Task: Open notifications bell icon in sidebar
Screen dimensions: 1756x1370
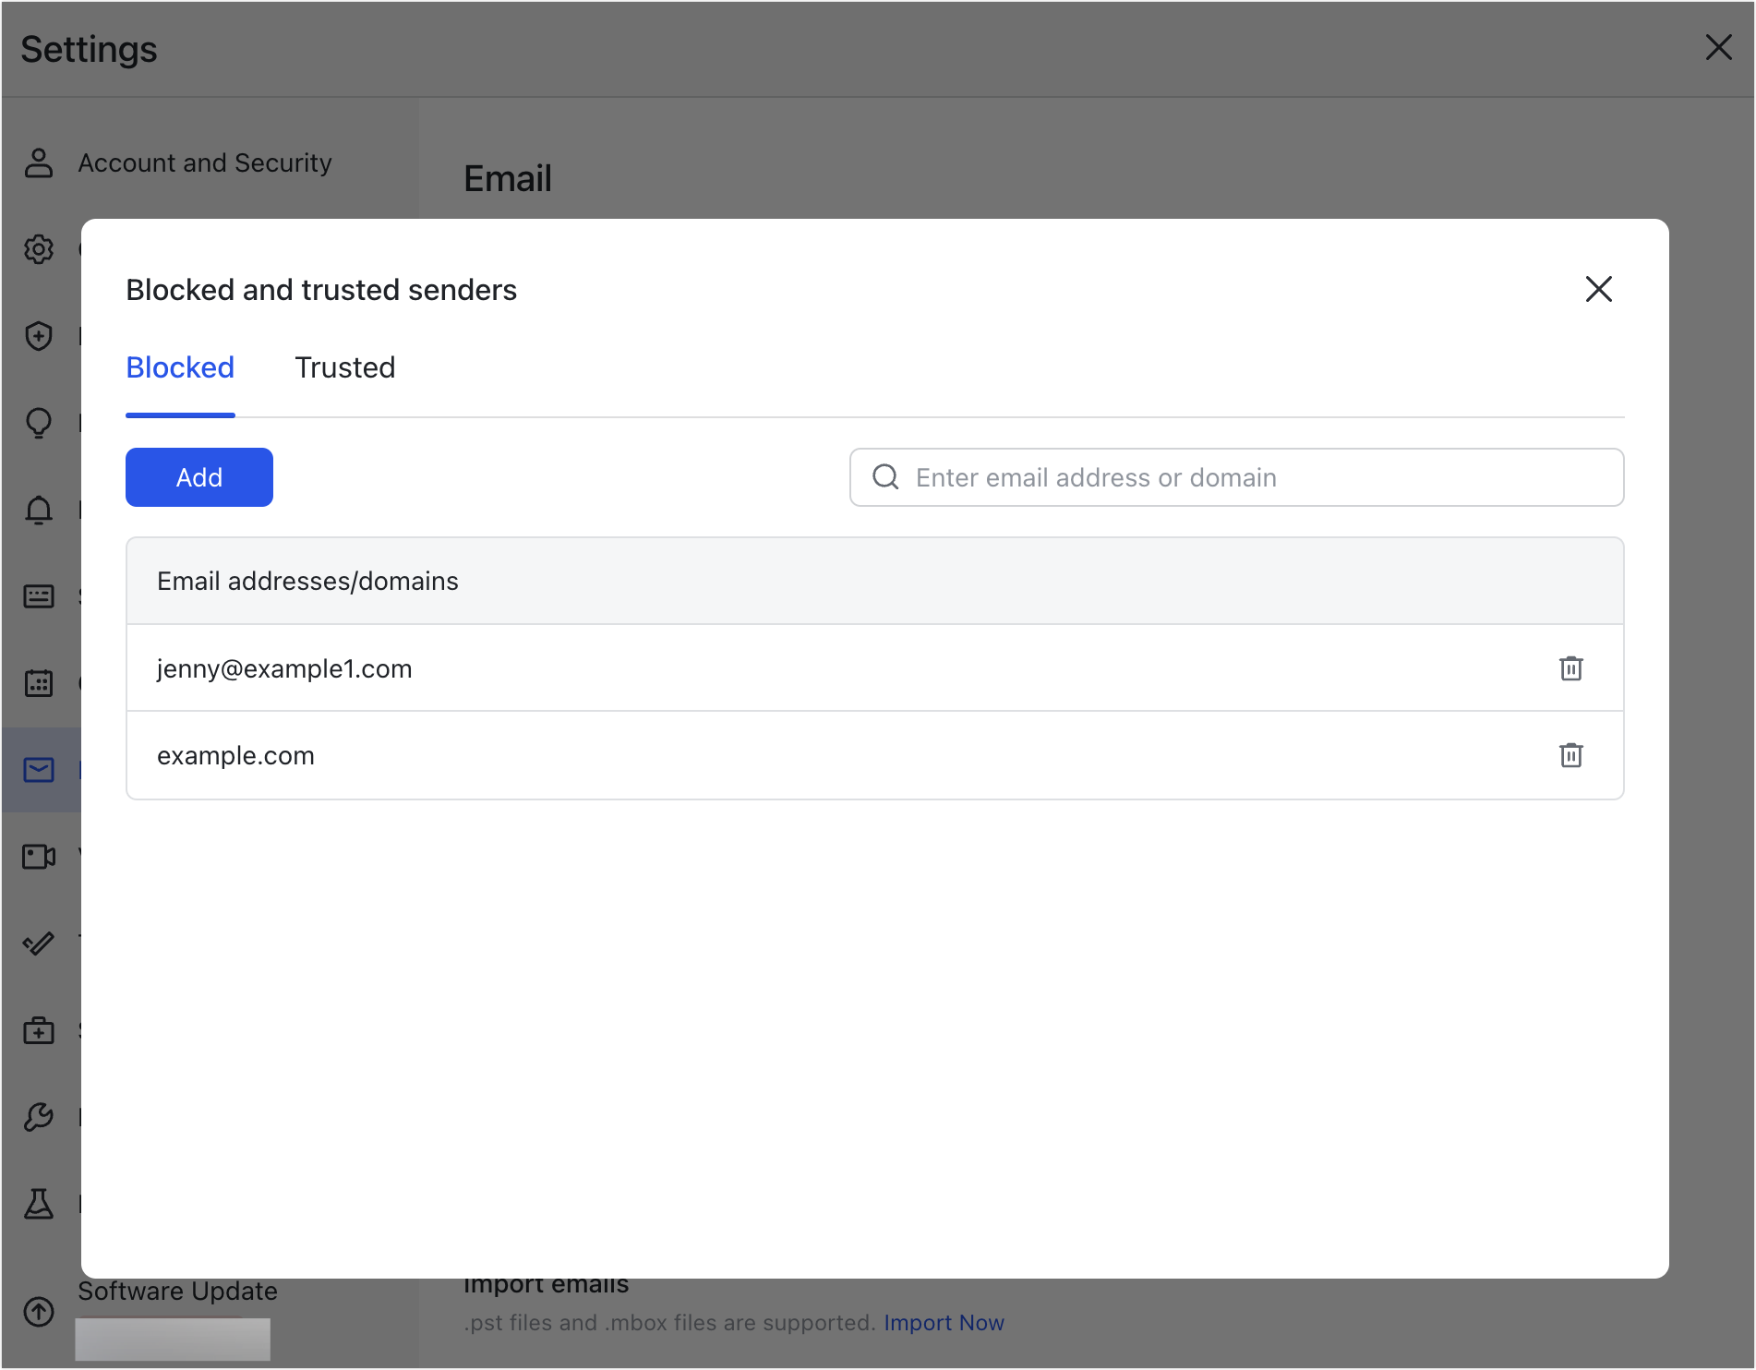Action: click(x=39, y=510)
